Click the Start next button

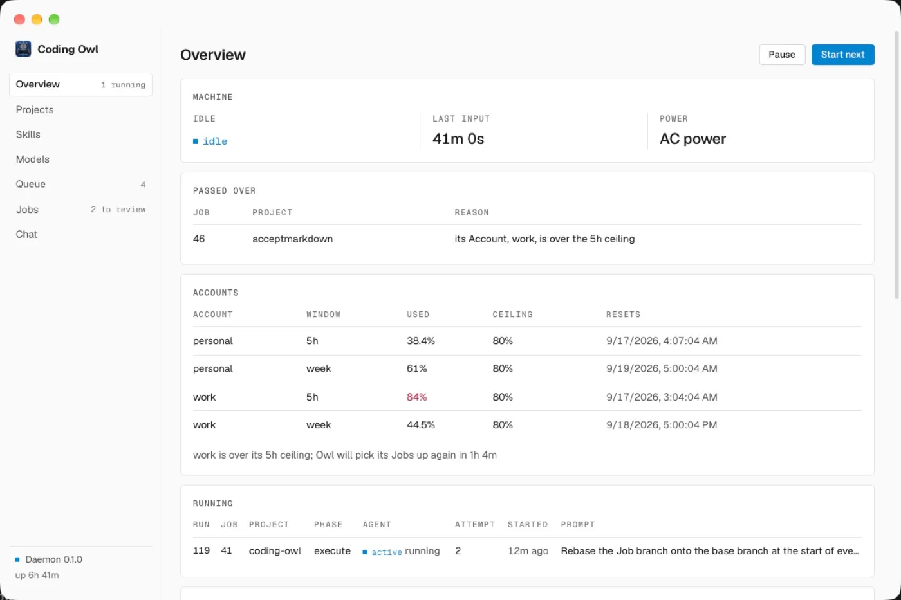tap(842, 55)
